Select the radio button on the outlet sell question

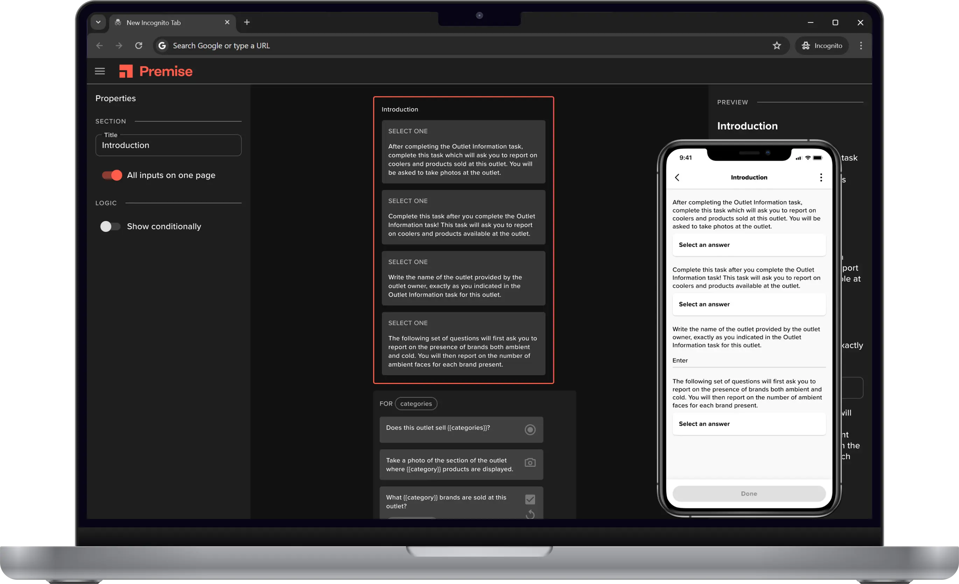click(530, 430)
